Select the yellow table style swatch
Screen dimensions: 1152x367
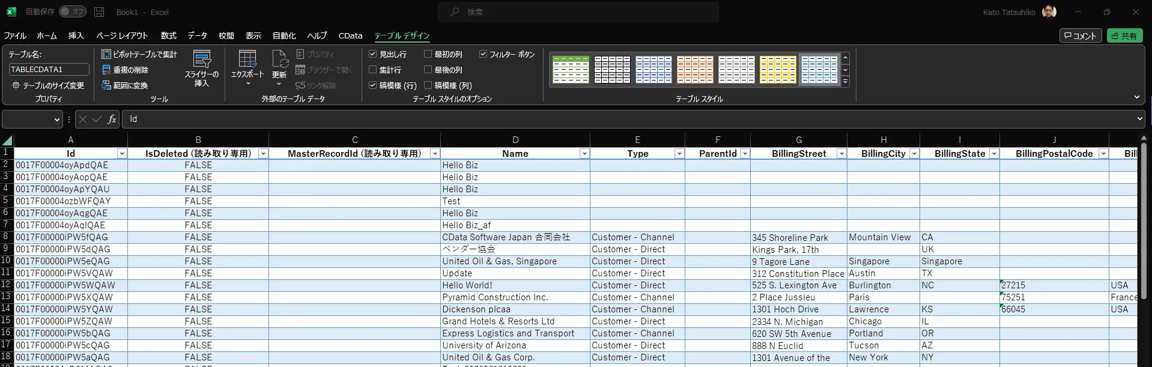click(x=778, y=70)
